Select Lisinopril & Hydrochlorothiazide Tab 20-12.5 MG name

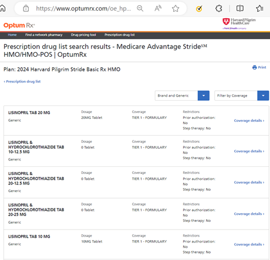pos(36,179)
